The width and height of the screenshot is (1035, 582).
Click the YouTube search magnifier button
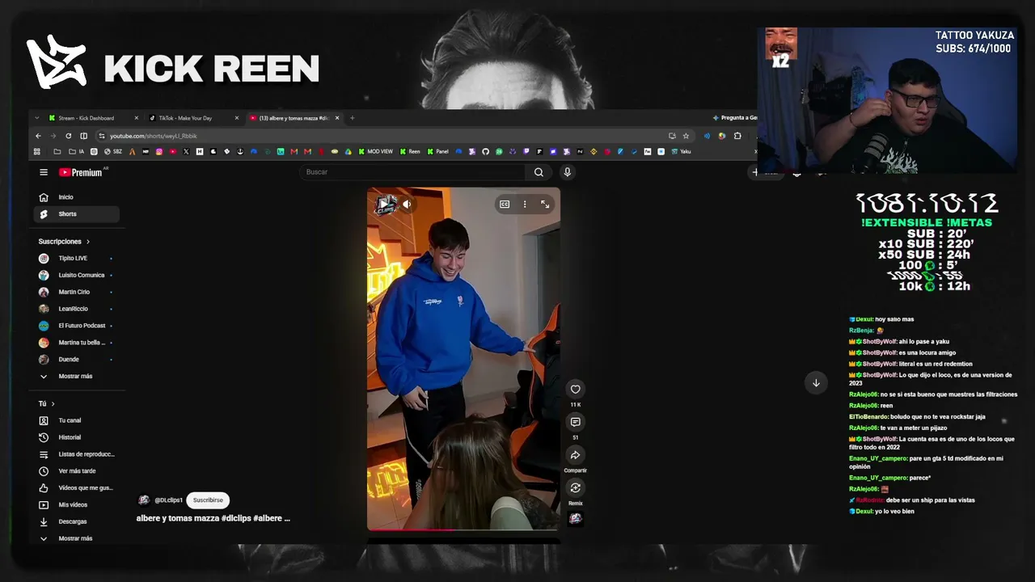click(539, 172)
